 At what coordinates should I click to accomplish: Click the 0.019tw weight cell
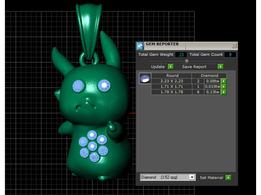(213, 87)
